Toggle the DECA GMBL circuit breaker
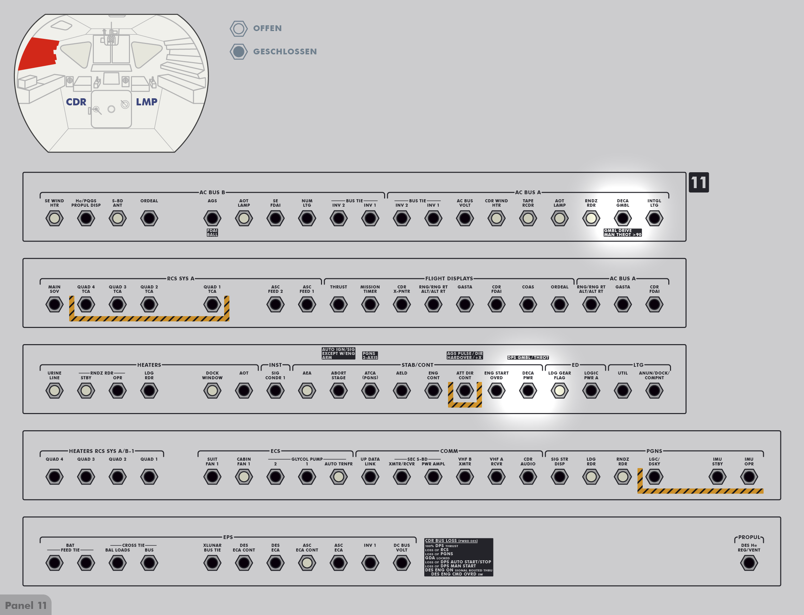804x615 pixels. coord(622,219)
